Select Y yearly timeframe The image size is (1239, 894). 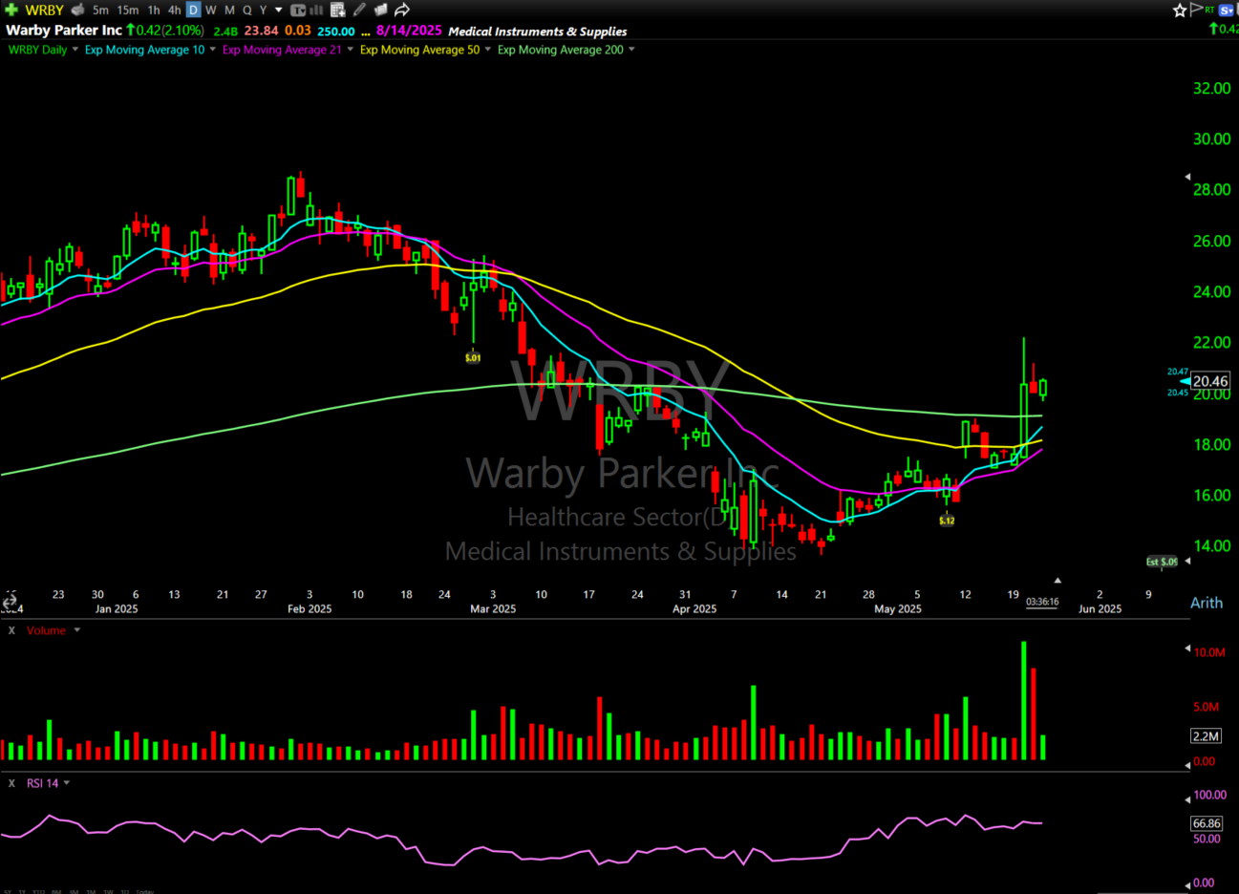pos(264,10)
